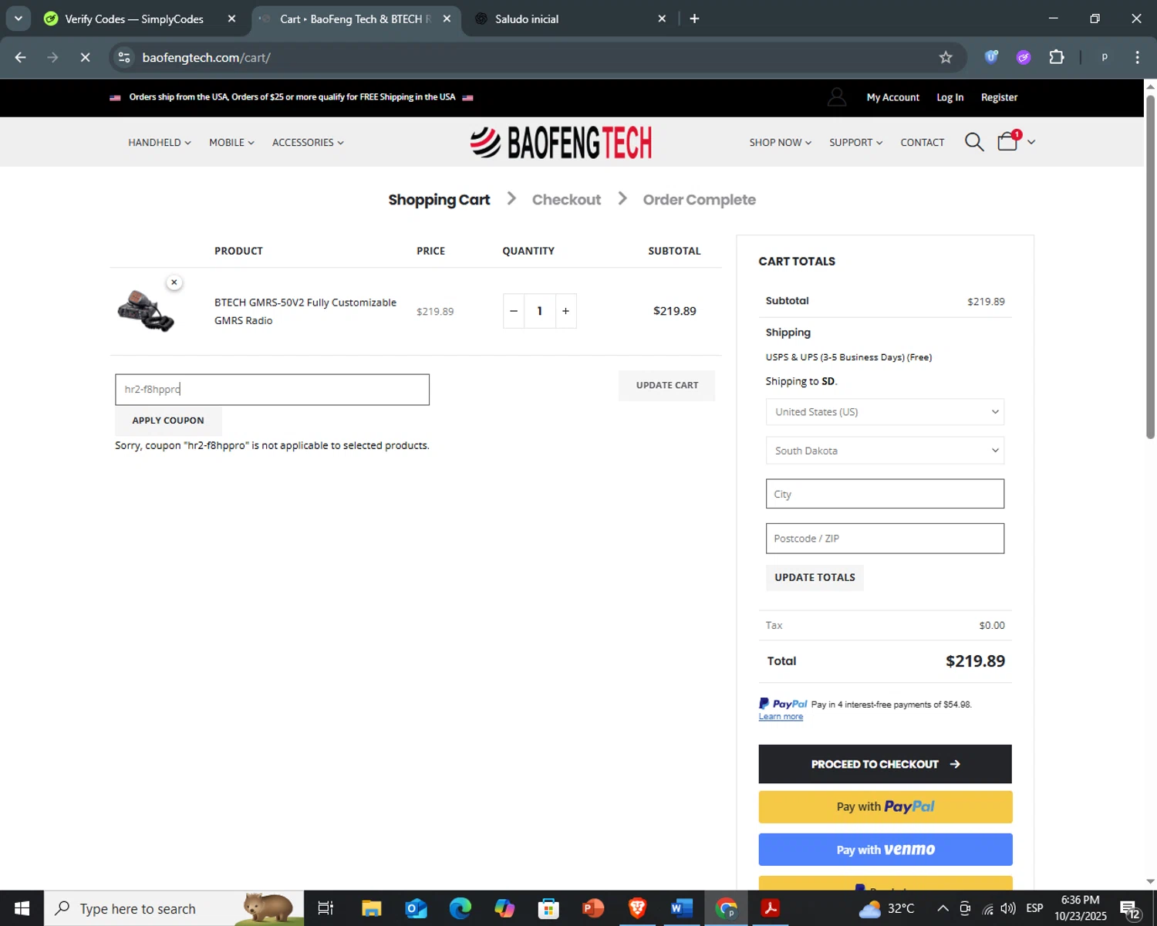
Task: Open the Chrome profile avatar
Action: click(x=1105, y=57)
